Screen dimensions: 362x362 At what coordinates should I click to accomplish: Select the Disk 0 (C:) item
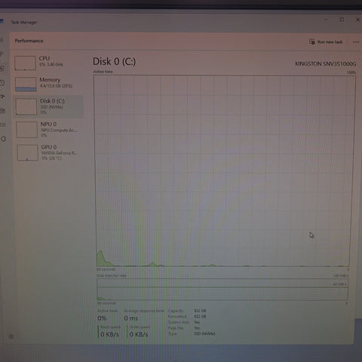48,106
